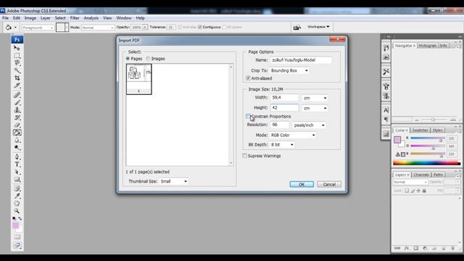
Task: Open the Workspace dropdown
Action: click(x=318, y=27)
